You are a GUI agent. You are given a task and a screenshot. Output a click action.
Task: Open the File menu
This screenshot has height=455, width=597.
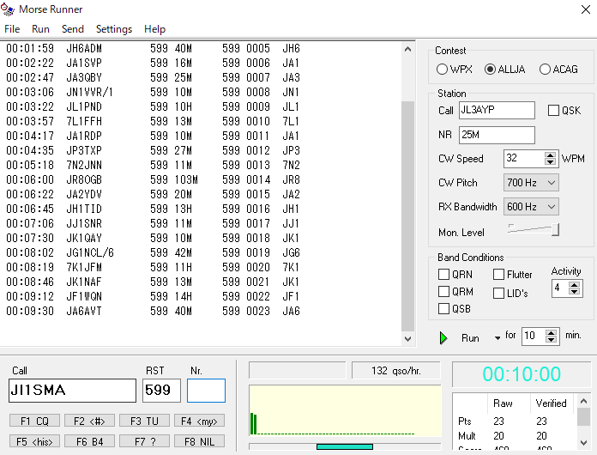[12, 29]
